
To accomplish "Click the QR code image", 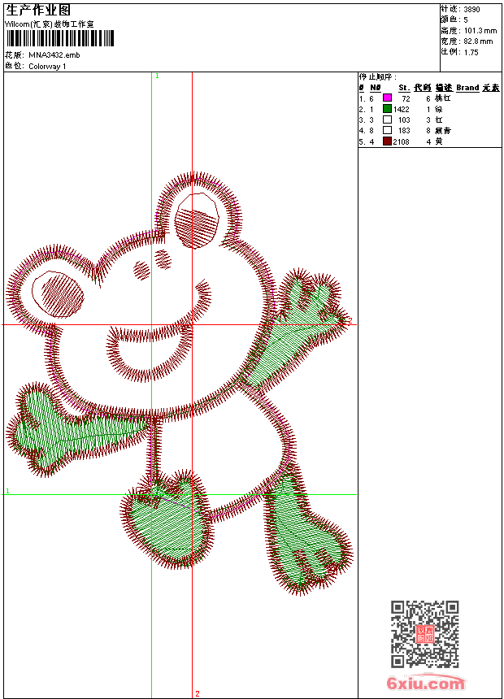I will click(425, 633).
